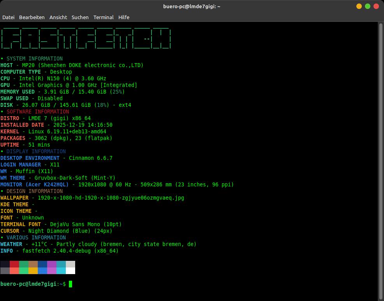Open the Ansicht menu
The height and width of the screenshot is (301, 384).
[x=58, y=18]
